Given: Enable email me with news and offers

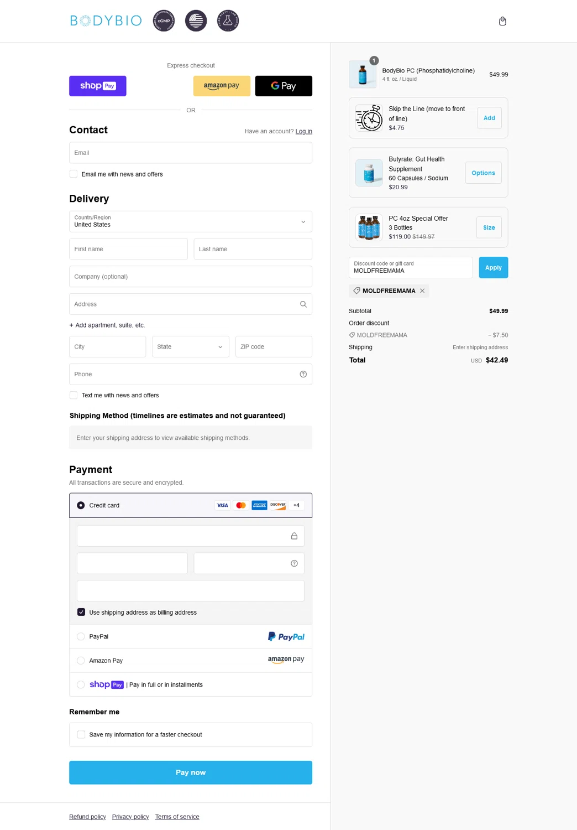Looking at the screenshot, I should click(74, 174).
